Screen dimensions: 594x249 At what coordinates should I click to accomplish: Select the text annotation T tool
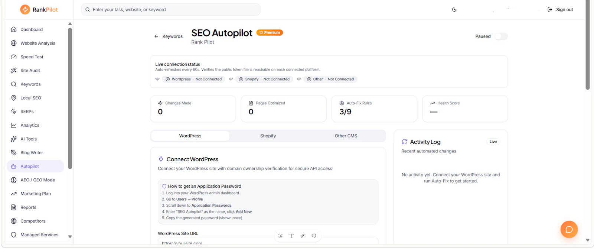[291, 236]
